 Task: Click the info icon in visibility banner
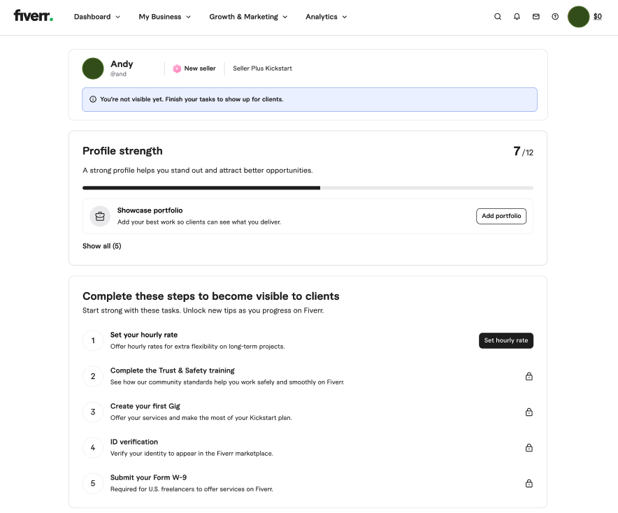93,99
